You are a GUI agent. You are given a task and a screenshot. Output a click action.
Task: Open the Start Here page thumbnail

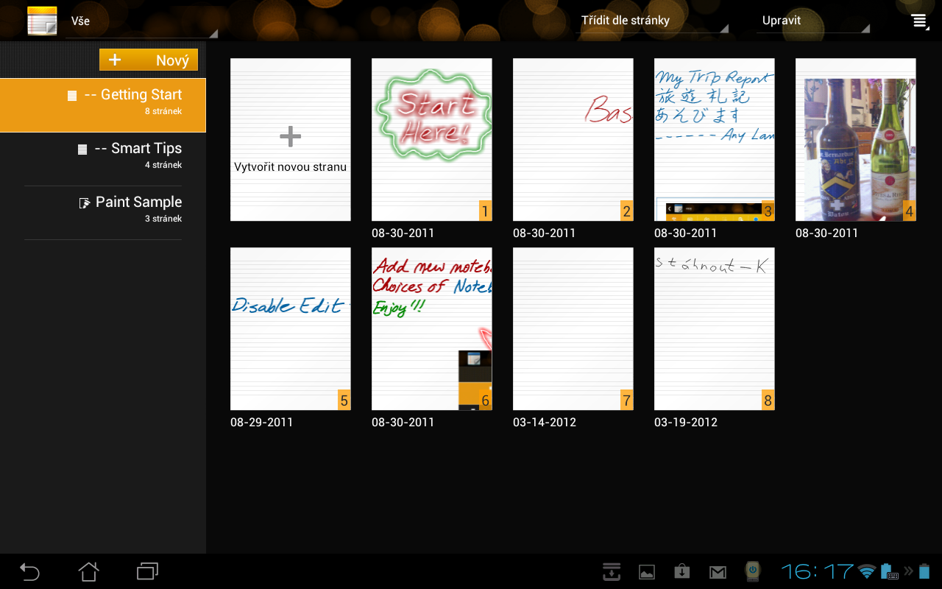pyautogui.click(x=431, y=139)
